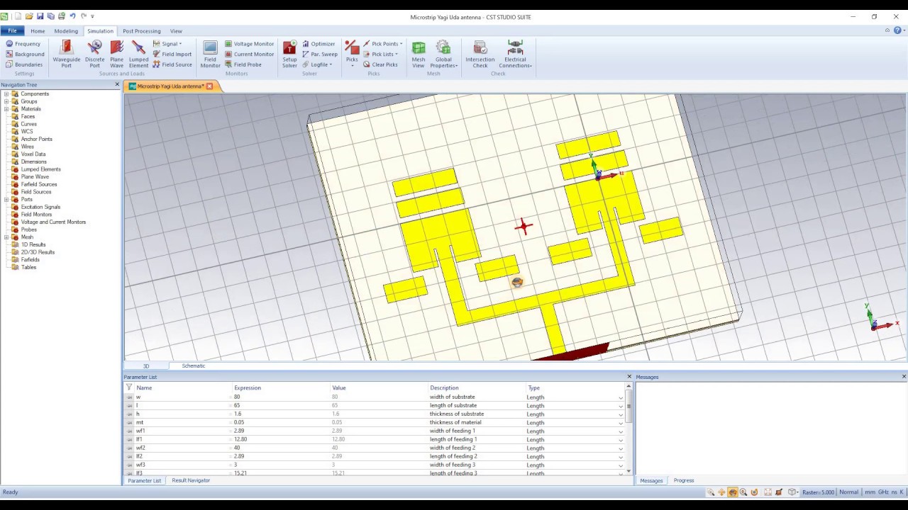Open Boundaries settings
Screen dimensions: 908x510
pos(24,64)
